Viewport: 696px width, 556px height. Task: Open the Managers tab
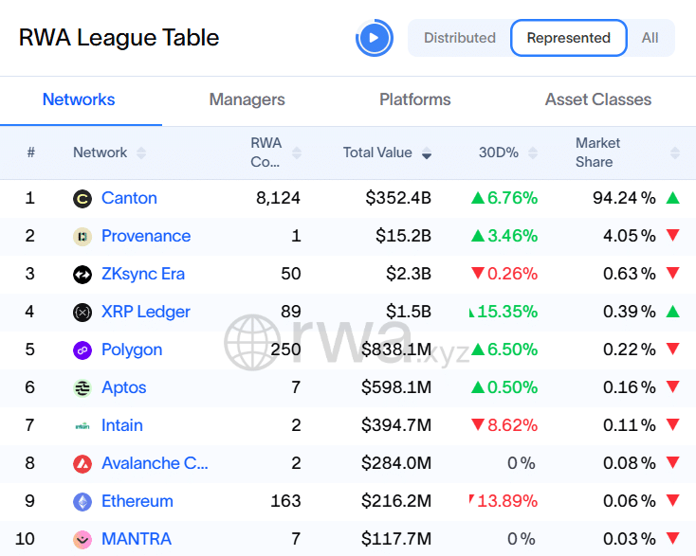247,99
